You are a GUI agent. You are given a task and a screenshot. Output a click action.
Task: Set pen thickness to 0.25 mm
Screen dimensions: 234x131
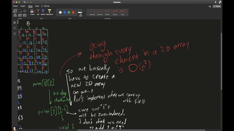[x=93, y=12]
